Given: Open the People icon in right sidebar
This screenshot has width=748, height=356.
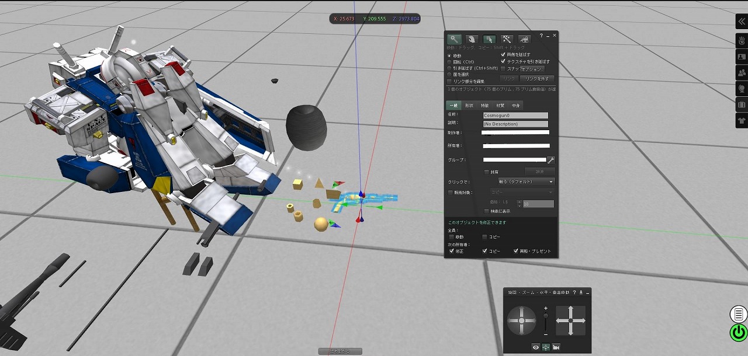Looking at the screenshot, I should [741, 72].
